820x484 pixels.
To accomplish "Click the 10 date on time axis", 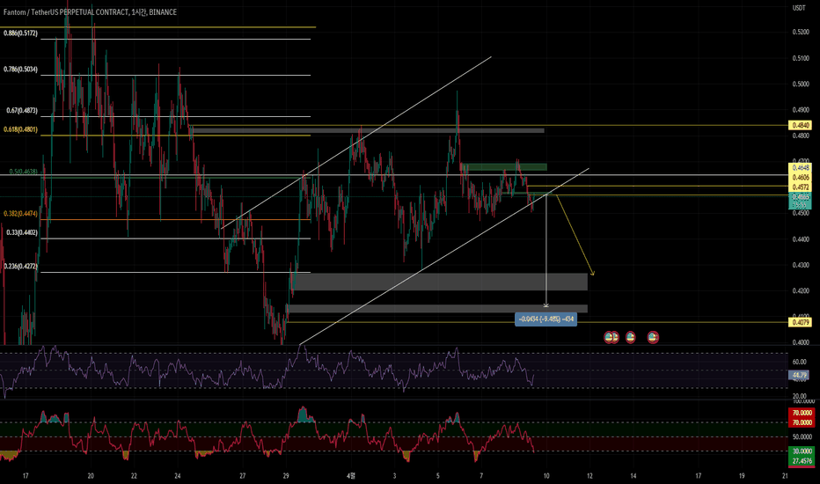I will 546,475.
